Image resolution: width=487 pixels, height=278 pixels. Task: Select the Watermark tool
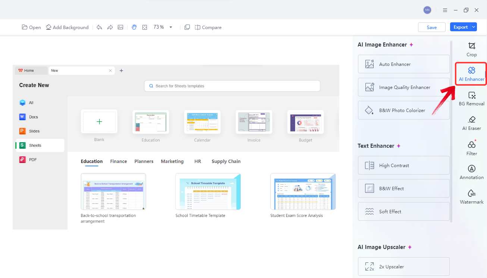coord(471,197)
